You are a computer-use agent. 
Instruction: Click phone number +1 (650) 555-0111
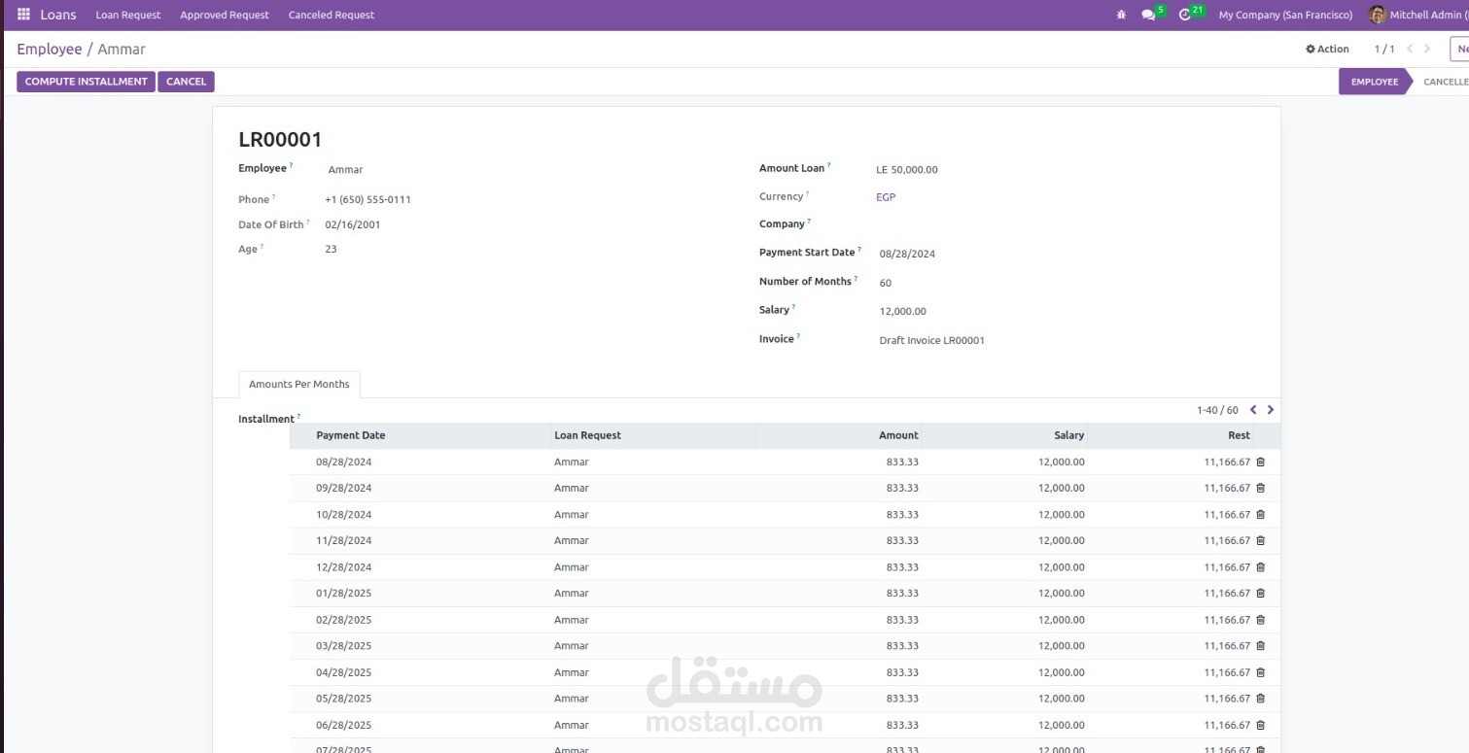367,200
